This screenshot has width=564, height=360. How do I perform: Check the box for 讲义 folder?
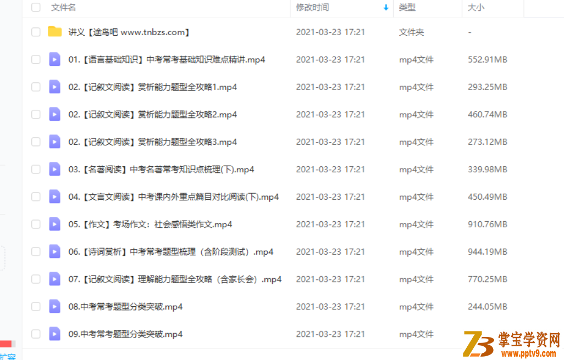tap(36, 32)
